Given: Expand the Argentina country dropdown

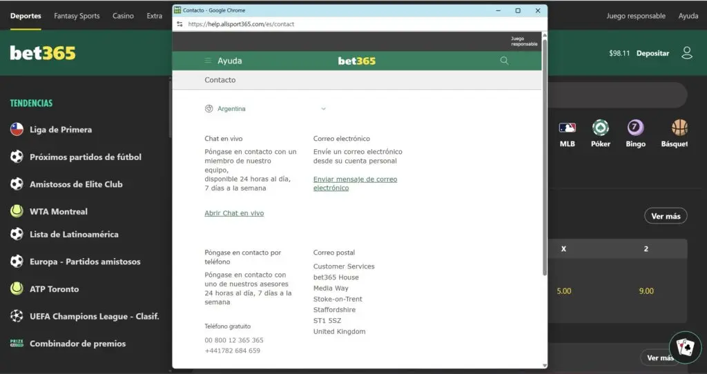Looking at the screenshot, I should tap(266, 108).
